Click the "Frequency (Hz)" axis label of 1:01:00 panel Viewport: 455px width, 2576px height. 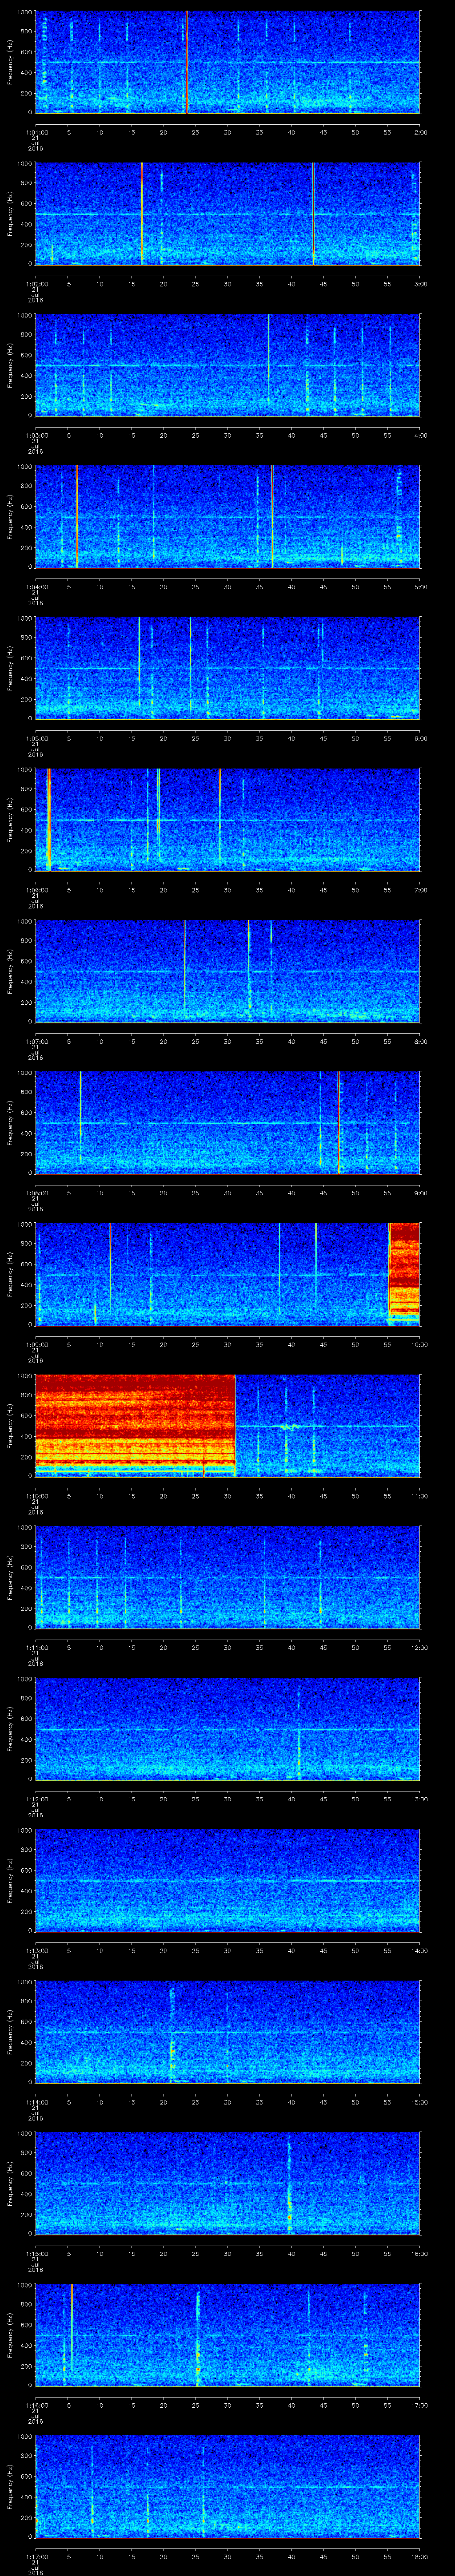point(10,62)
